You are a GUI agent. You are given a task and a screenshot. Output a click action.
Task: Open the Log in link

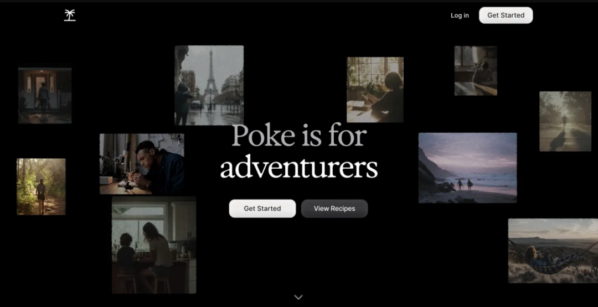coord(460,15)
